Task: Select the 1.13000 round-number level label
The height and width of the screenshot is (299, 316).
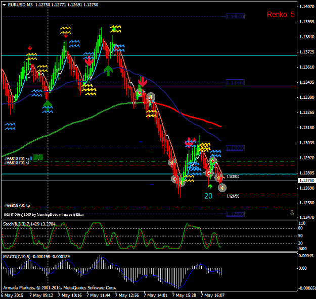Action: [235, 148]
